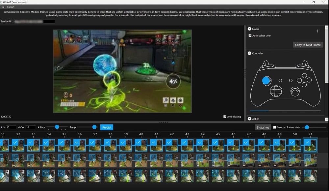The width and height of the screenshot is (329, 191).
Task: Collapse the Layers panel section
Action: coord(249,29)
